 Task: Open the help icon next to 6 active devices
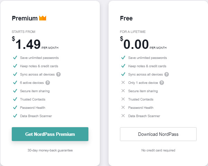pyautogui.click(x=47, y=83)
